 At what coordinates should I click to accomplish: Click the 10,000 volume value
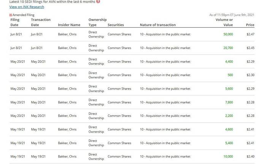228,156
